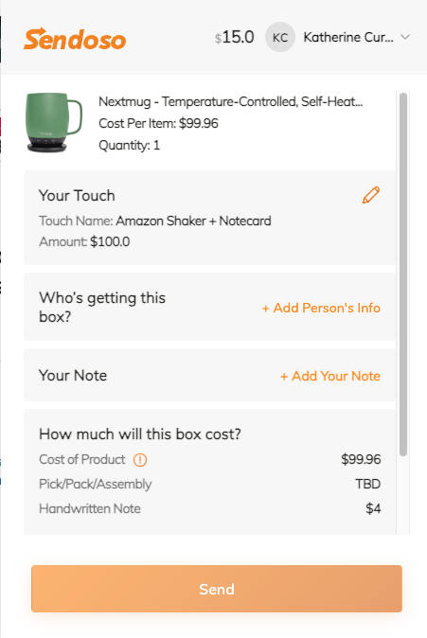Click the Katherine Cur... user name
The height and width of the screenshot is (638, 427).
348,37
